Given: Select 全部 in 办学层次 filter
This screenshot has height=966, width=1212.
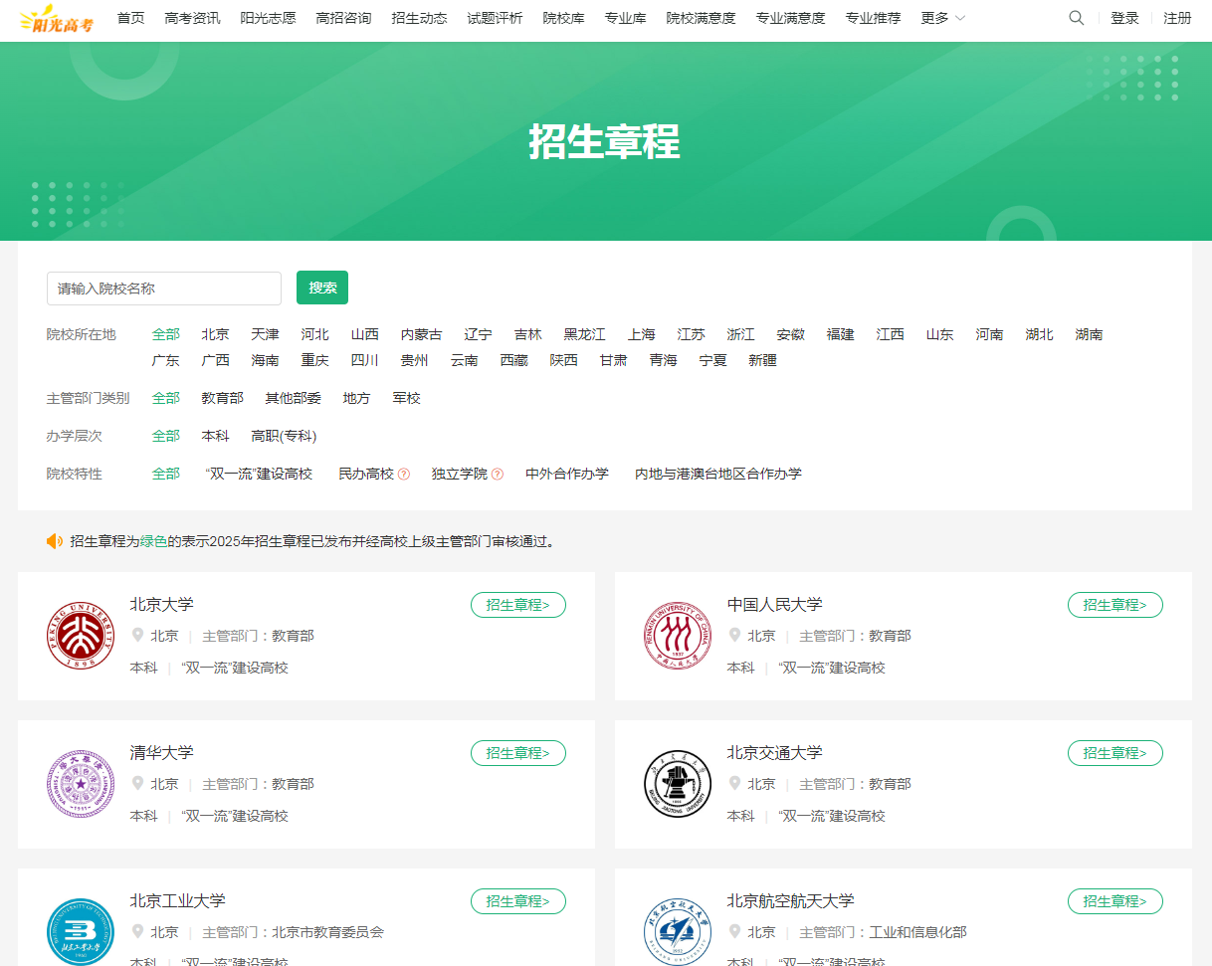Looking at the screenshot, I should click(x=166, y=436).
